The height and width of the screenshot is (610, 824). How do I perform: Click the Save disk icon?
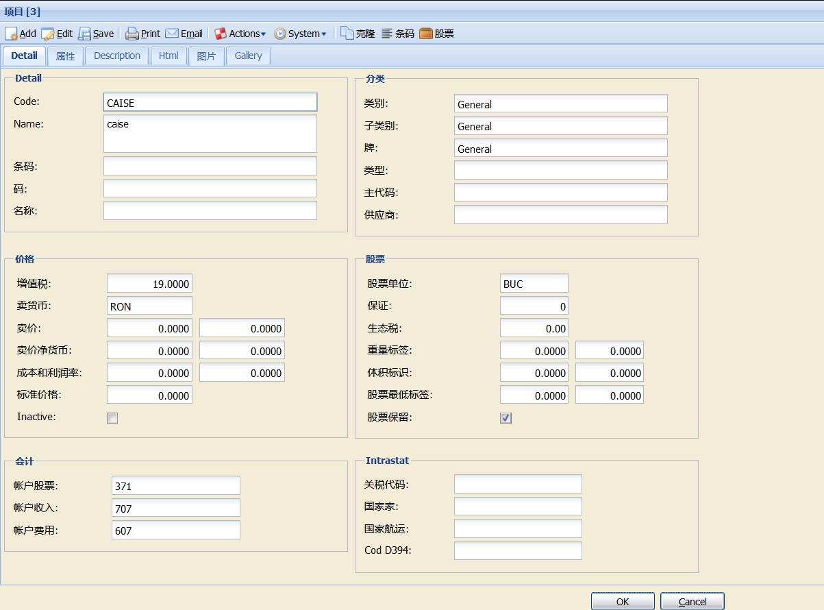tap(84, 34)
